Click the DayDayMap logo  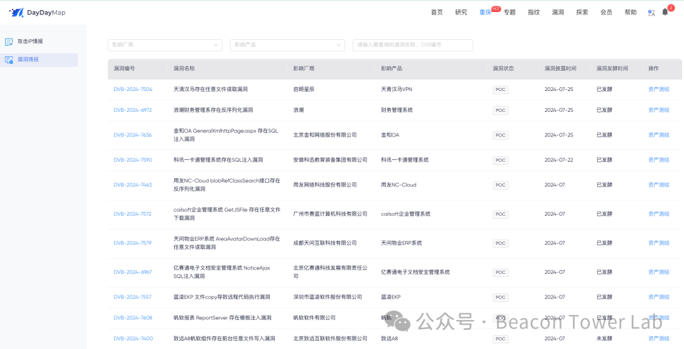[37, 13]
